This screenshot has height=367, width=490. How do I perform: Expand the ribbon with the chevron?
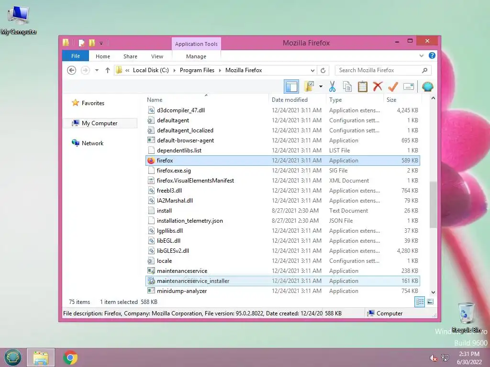click(421, 56)
